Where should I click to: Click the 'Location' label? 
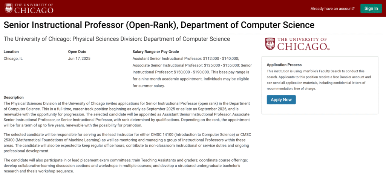[11, 52]
